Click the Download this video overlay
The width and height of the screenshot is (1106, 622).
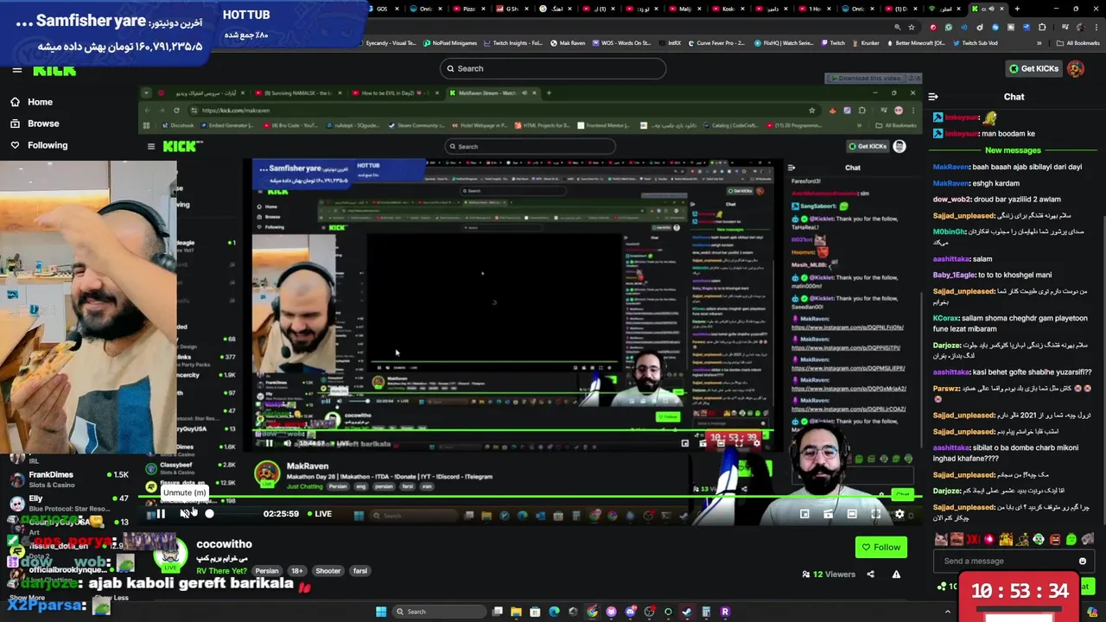[x=868, y=78]
